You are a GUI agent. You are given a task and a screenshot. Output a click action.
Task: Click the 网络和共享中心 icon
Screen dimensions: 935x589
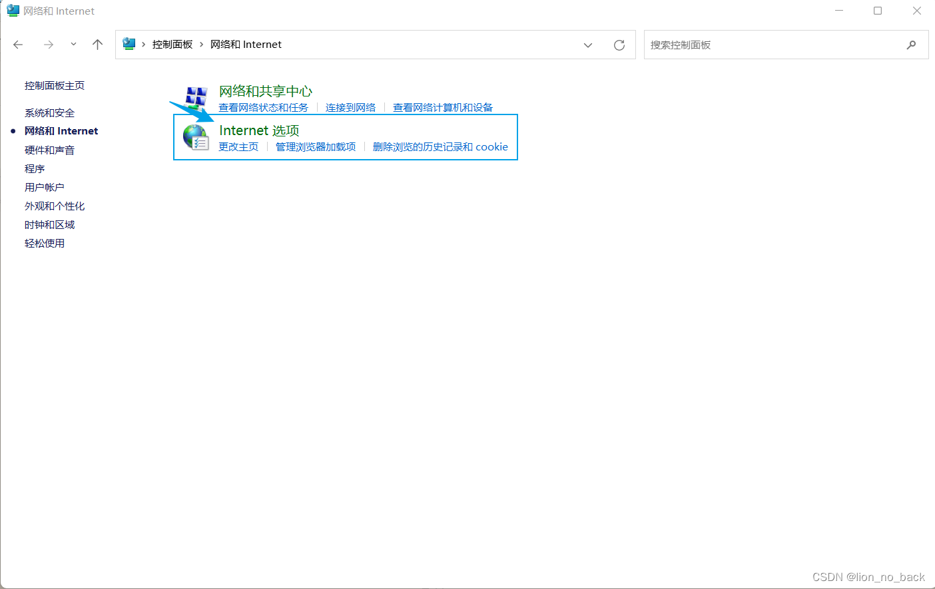(x=196, y=98)
